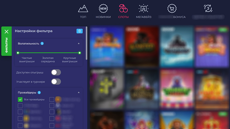Click the left volatility slider handle
This screenshot has width=230, height=129.
point(18,53)
